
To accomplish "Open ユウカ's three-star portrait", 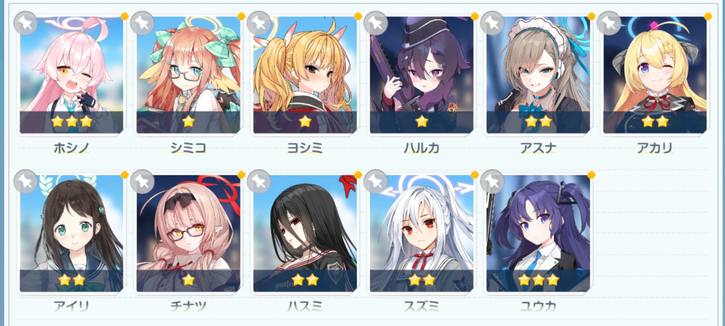I will [x=538, y=233].
